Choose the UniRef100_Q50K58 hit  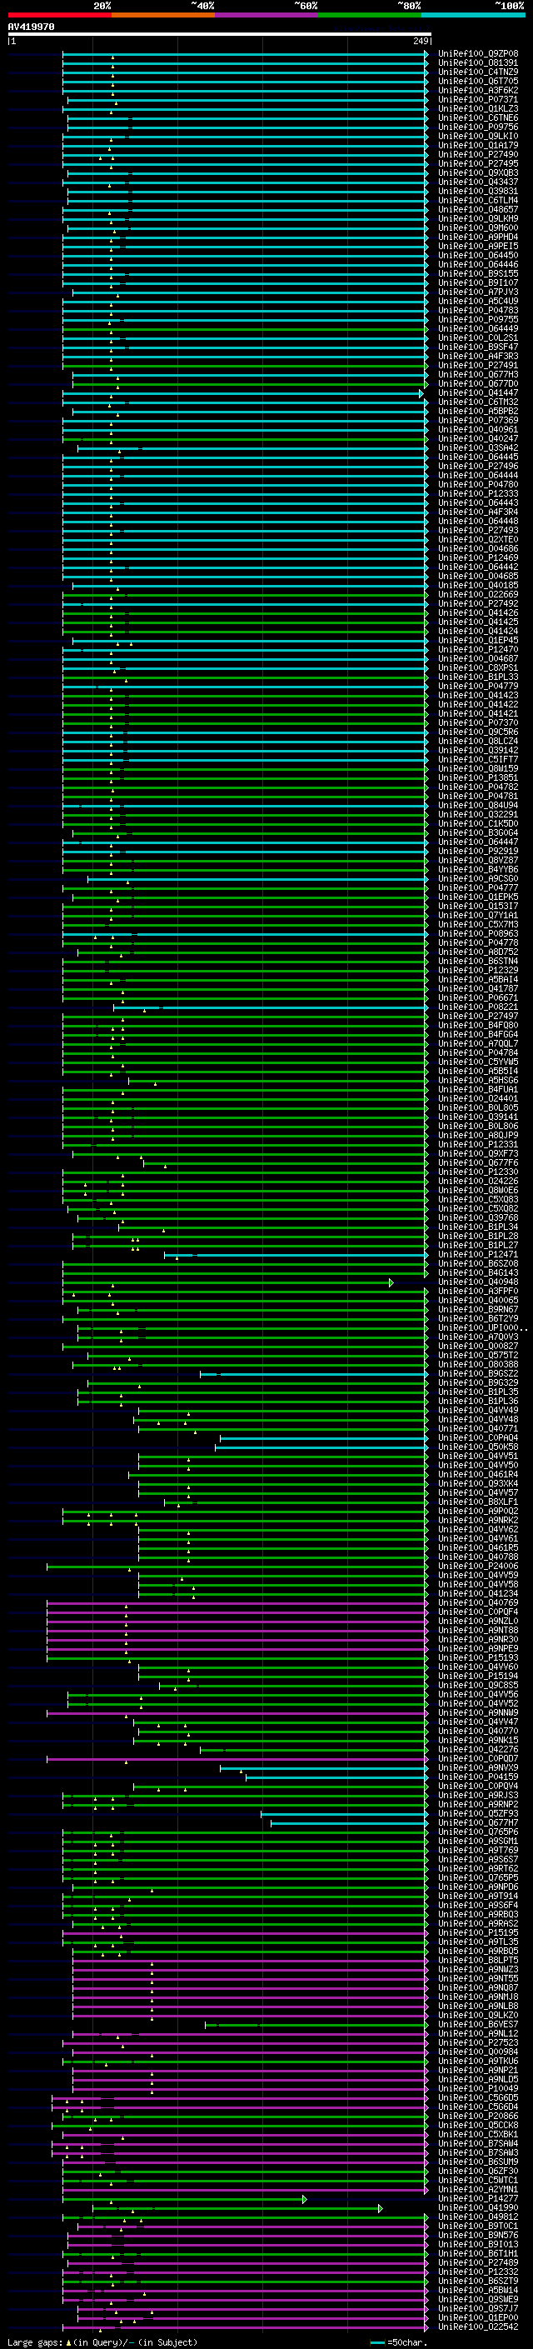pos(478,1447)
